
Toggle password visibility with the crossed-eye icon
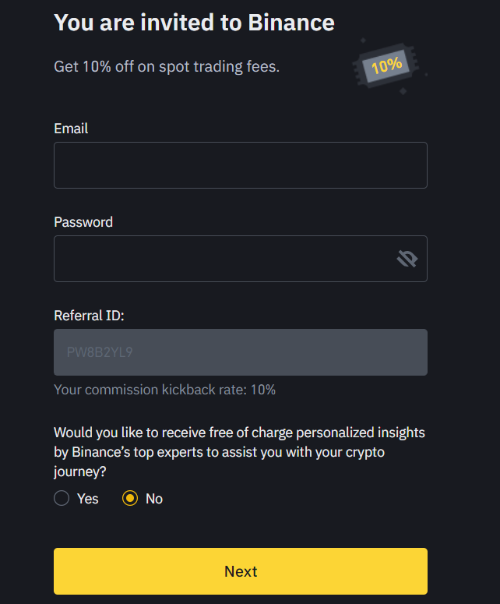click(x=407, y=259)
